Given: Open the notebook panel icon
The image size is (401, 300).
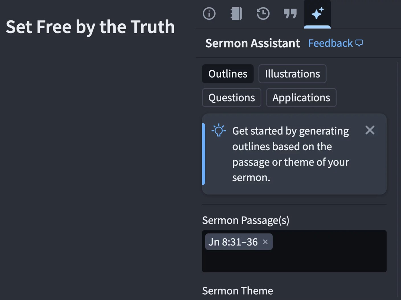Looking at the screenshot, I should click(x=236, y=14).
